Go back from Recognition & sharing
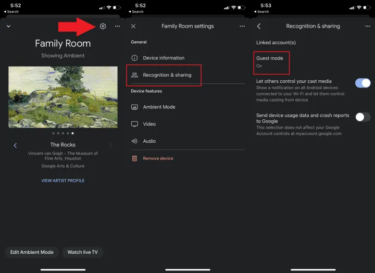 click(259, 26)
